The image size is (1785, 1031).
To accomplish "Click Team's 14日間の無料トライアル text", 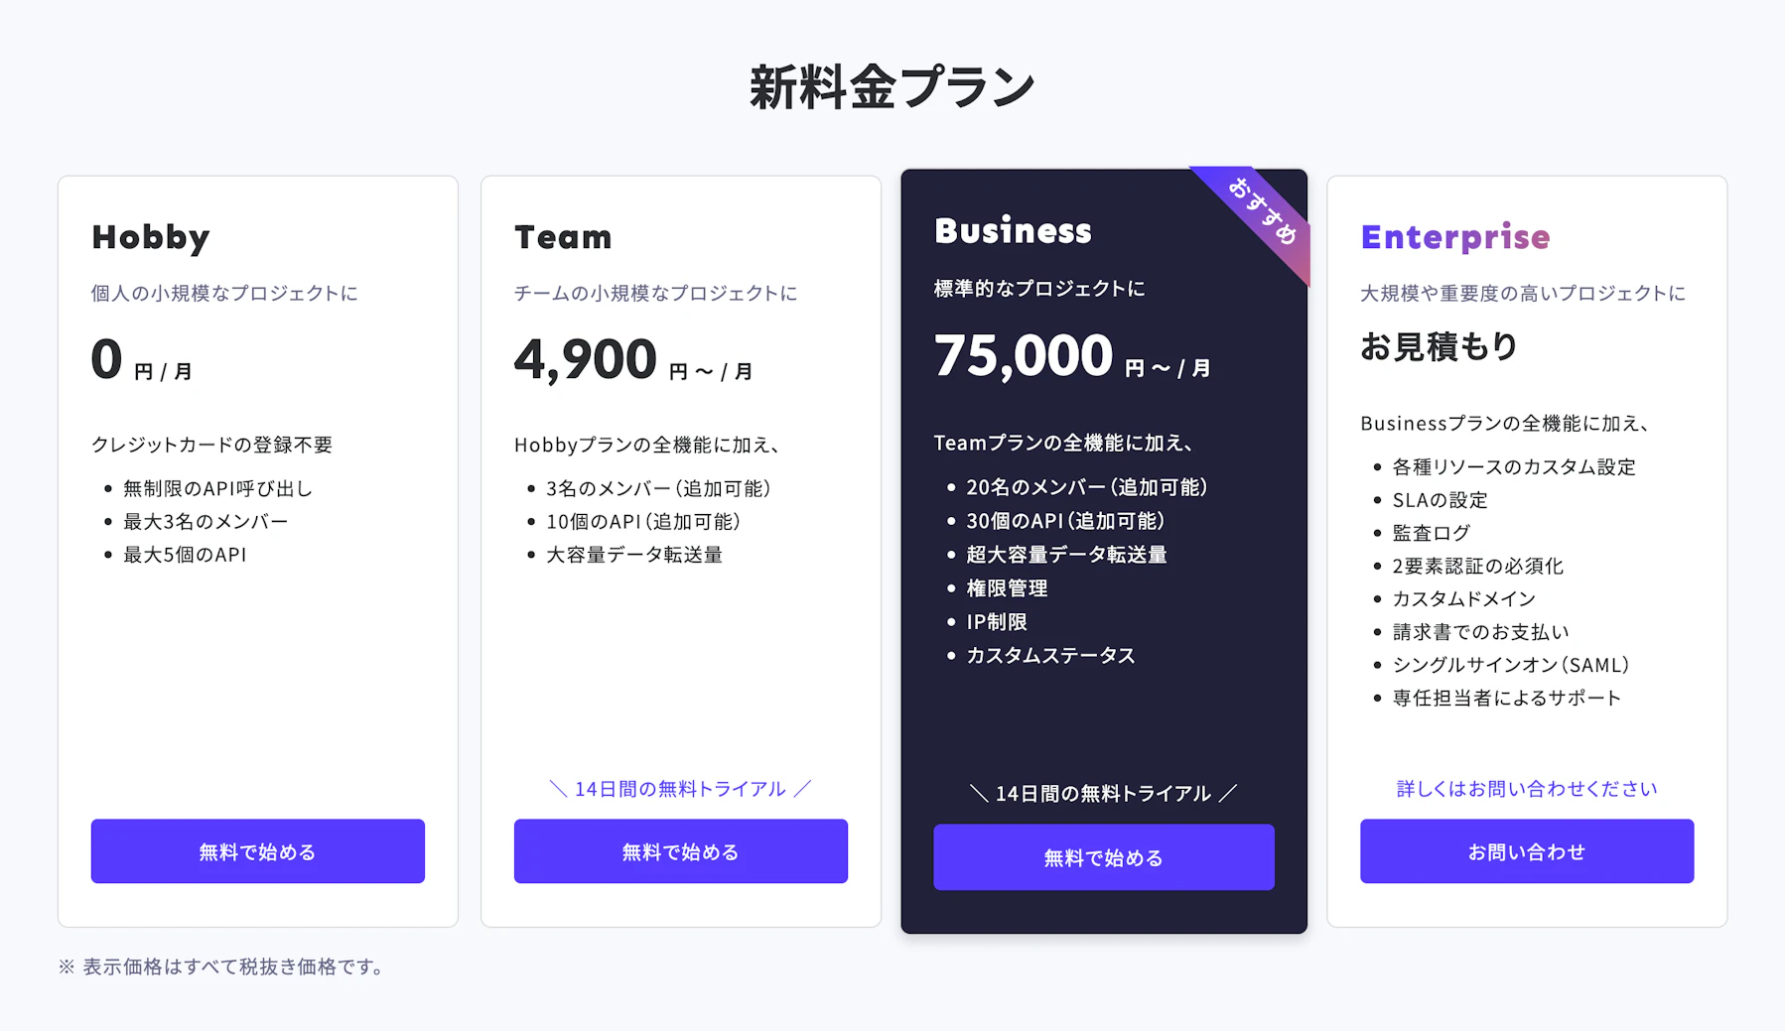I will pos(681,789).
